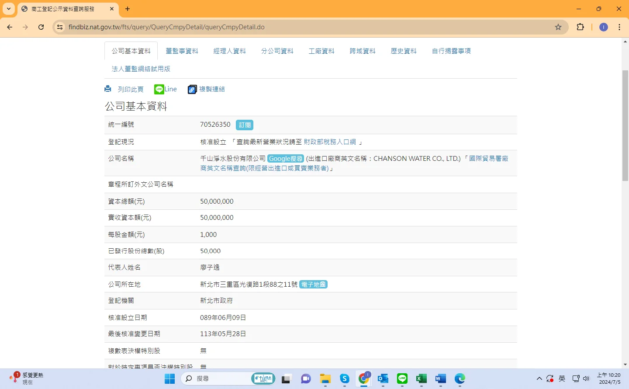The width and height of the screenshot is (629, 389).
Task: Click the page vertical scrollbar
Action: click(625, 125)
